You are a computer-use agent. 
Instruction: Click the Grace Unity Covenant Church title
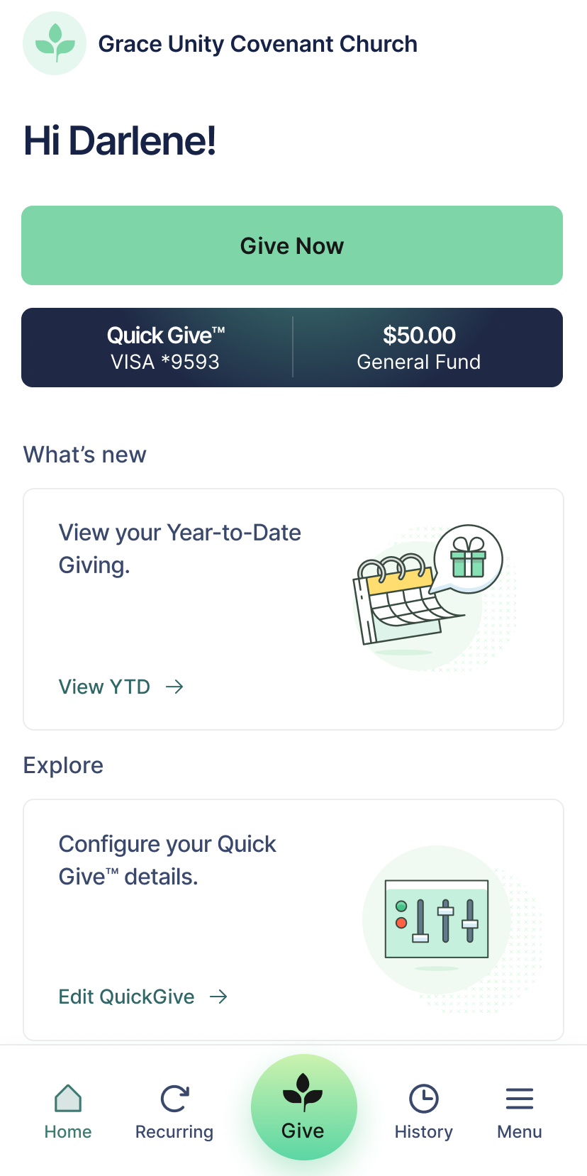(257, 44)
